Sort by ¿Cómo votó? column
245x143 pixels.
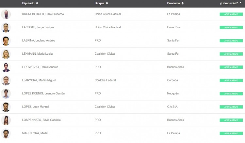click(231, 3)
